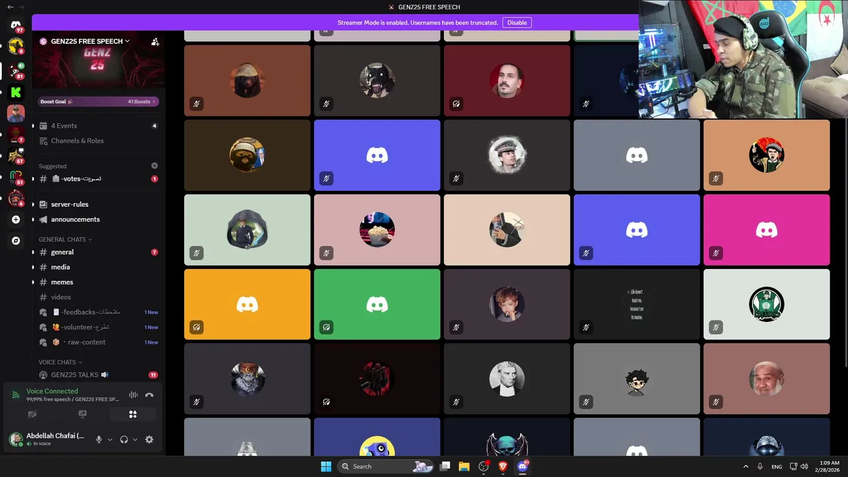Open File Explorer from the taskbar
Viewport: 848px width, 477px height.
coord(464,466)
